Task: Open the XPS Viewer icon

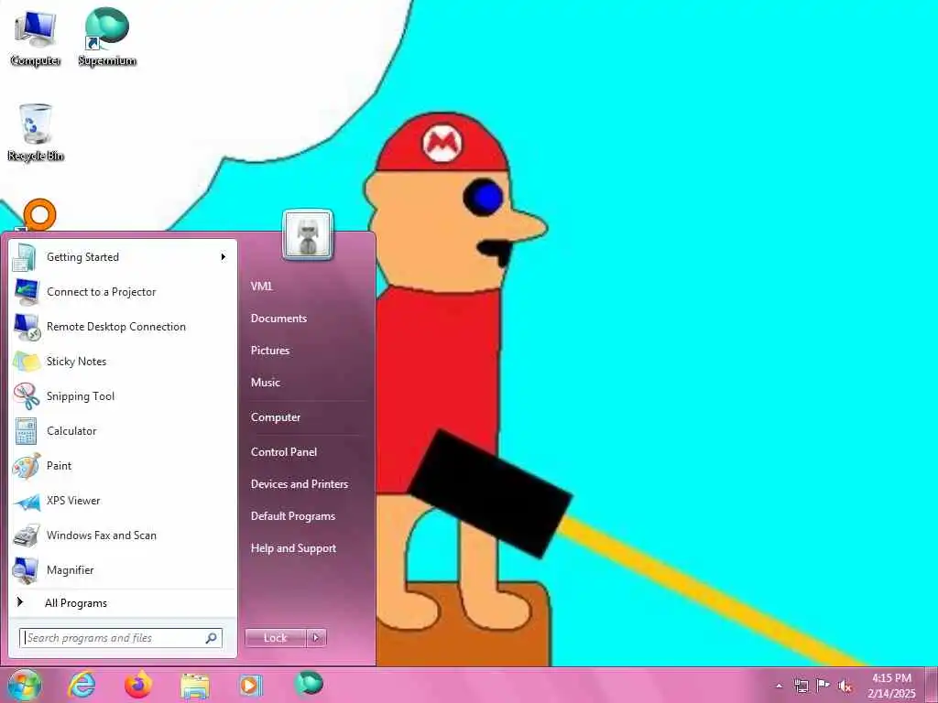Action: pyautogui.click(x=27, y=502)
